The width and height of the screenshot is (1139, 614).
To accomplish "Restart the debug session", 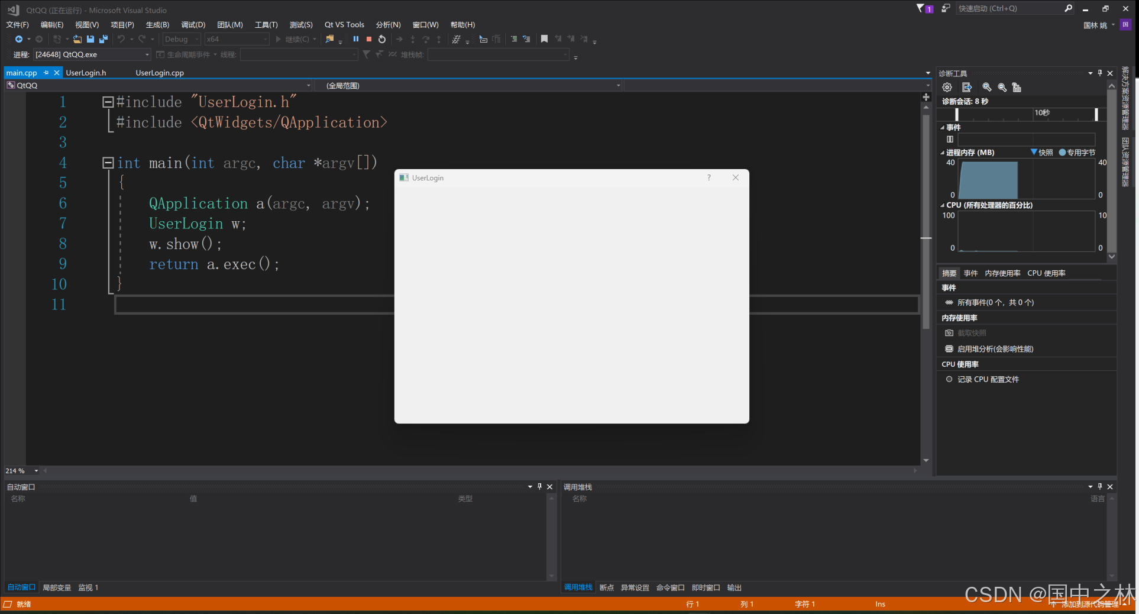I will pyautogui.click(x=382, y=39).
